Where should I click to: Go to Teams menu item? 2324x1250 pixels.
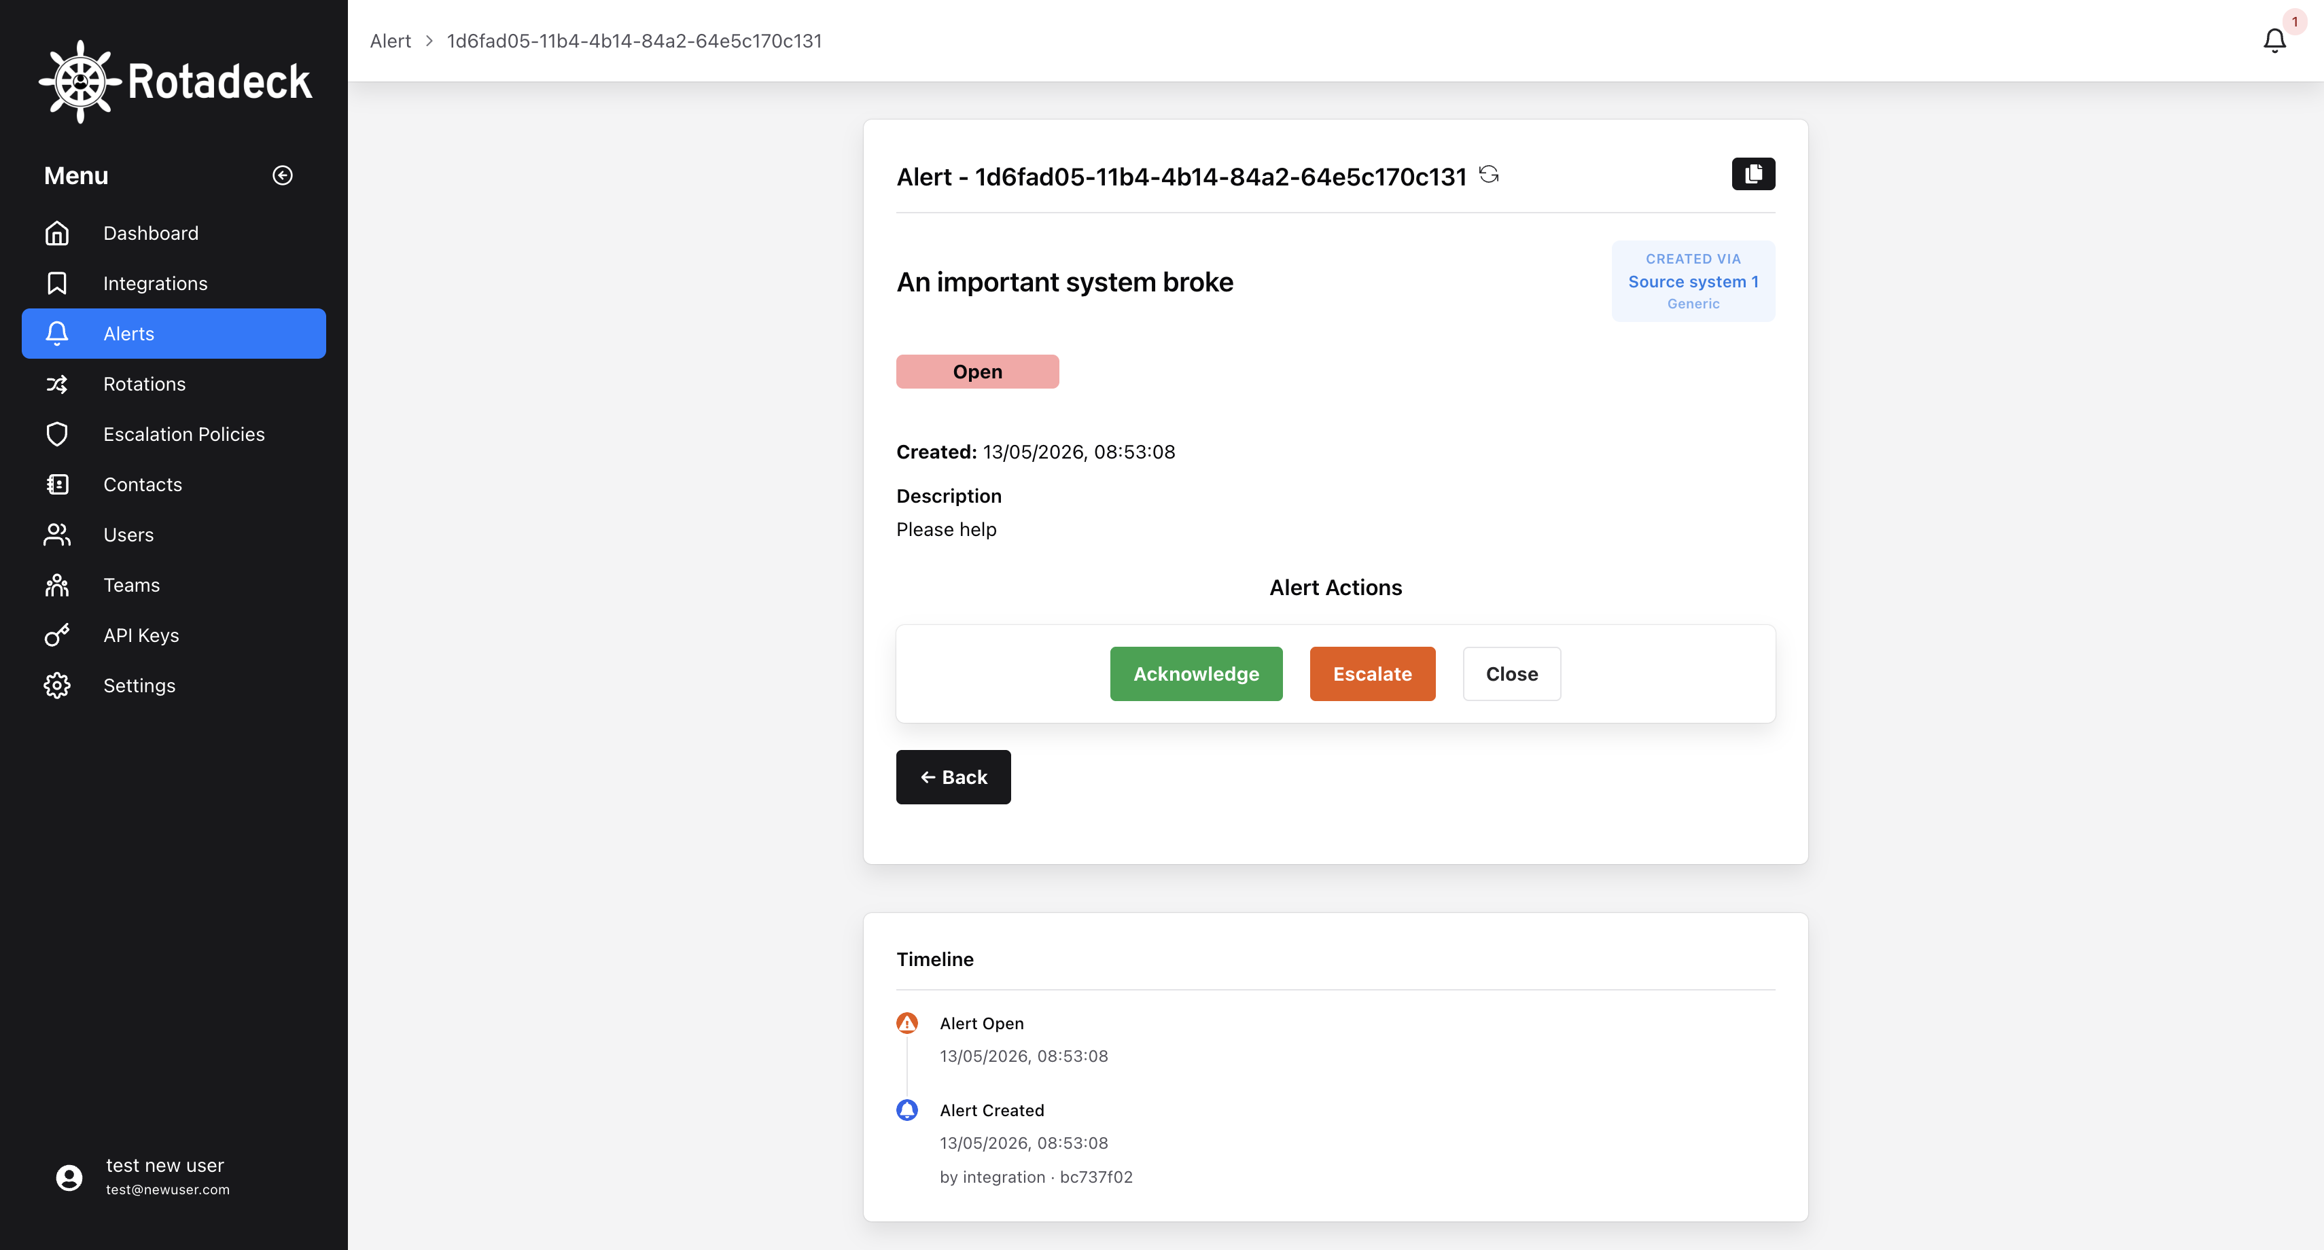point(173,586)
